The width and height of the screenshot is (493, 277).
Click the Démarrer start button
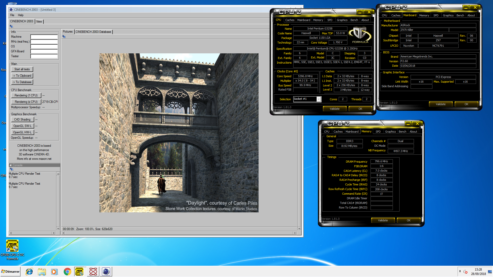pyautogui.click(x=10, y=272)
